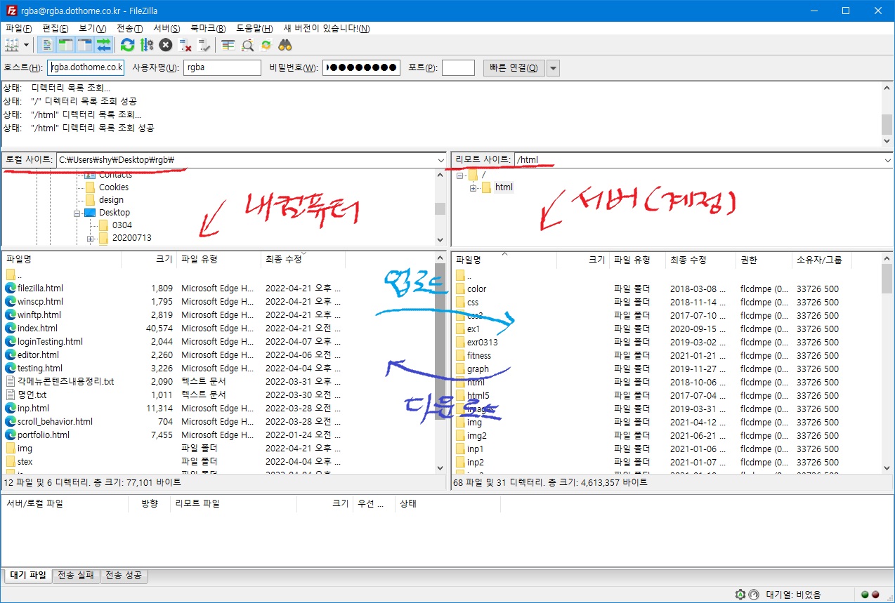This screenshot has width=895, height=603.
Task: Click the speed limits gauge icon
Action: point(753,595)
